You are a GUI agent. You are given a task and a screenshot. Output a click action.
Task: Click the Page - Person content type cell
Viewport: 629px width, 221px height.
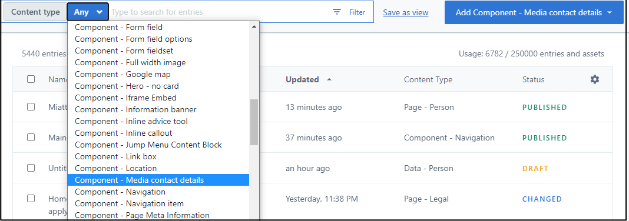tap(429, 107)
